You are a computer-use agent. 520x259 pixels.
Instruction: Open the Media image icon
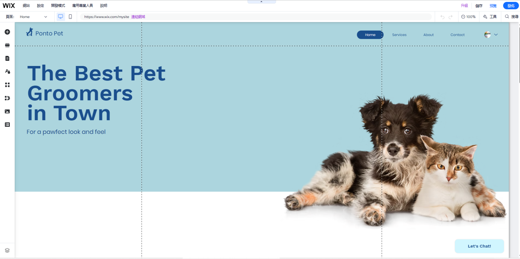[x=7, y=111]
